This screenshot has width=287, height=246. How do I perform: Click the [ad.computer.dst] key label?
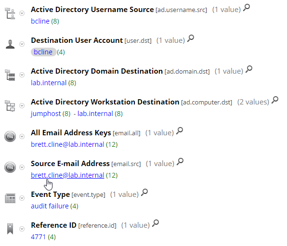[207, 103]
